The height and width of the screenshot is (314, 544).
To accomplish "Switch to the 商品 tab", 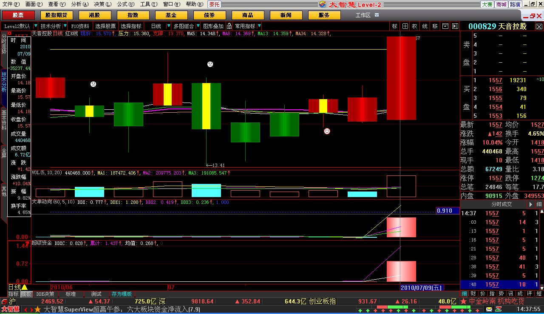I will click(x=248, y=15).
